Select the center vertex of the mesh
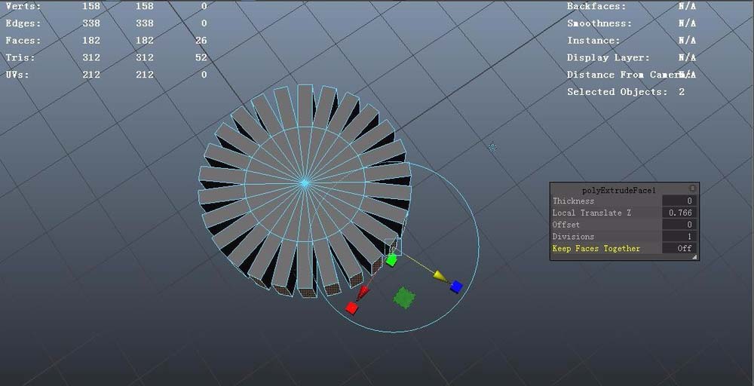 pyautogui.click(x=304, y=183)
